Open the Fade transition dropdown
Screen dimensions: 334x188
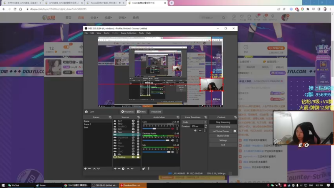pos(194,122)
